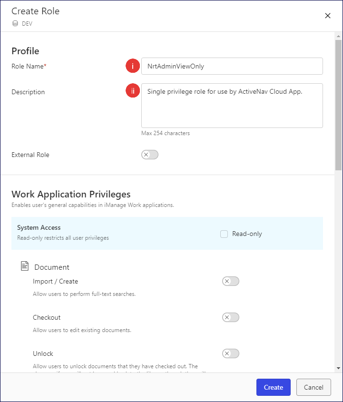The width and height of the screenshot is (343, 402).
Task: Click the DEV database icon
Action: click(x=16, y=22)
